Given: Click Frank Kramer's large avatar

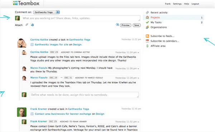Looking at the screenshot, I should click(21, 112).
